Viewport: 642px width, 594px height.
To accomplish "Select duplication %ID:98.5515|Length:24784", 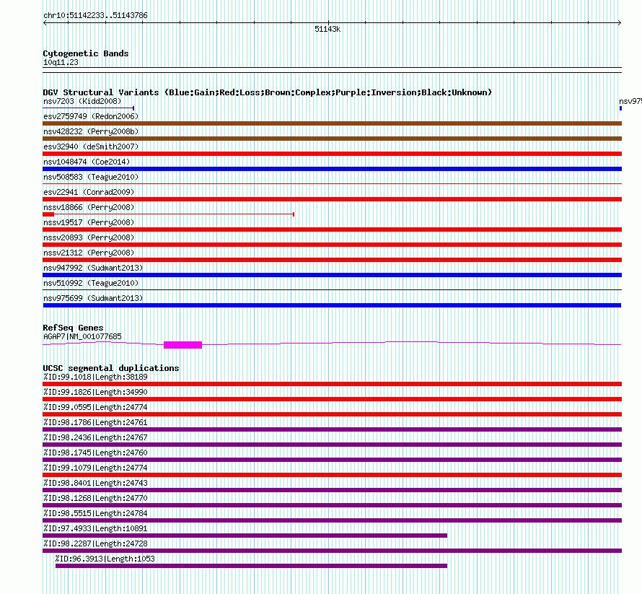I will pos(95,513).
